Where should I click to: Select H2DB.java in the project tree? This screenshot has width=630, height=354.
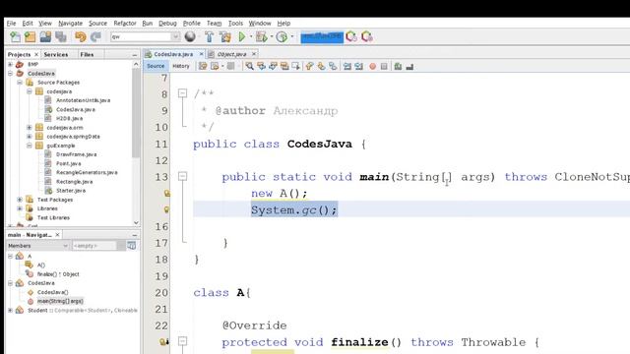click(x=69, y=118)
